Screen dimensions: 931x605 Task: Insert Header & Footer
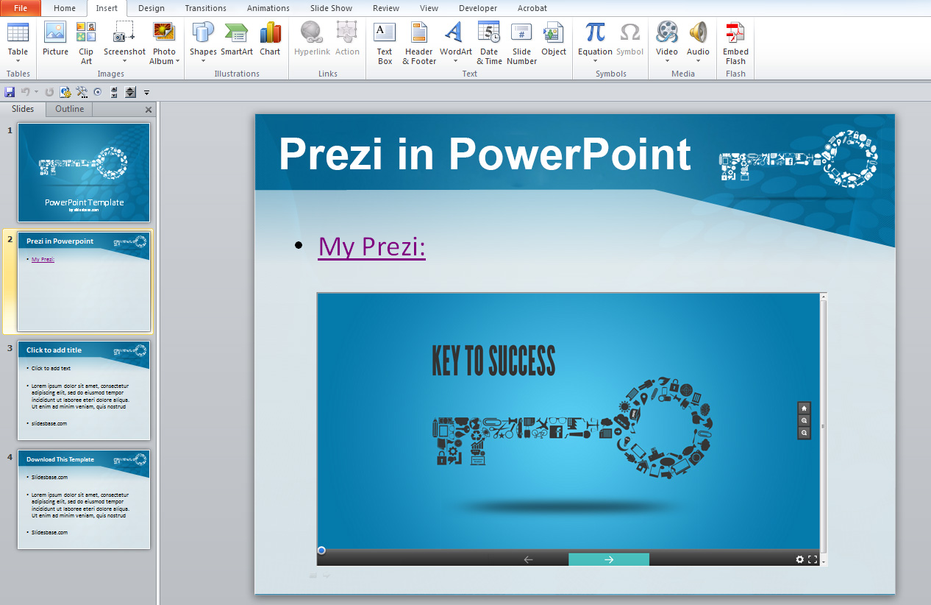(x=419, y=34)
